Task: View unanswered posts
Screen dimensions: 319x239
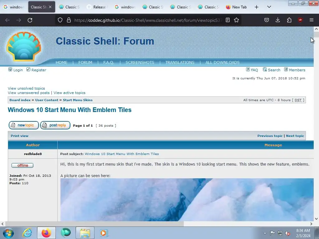Action: click(x=29, y=93)
